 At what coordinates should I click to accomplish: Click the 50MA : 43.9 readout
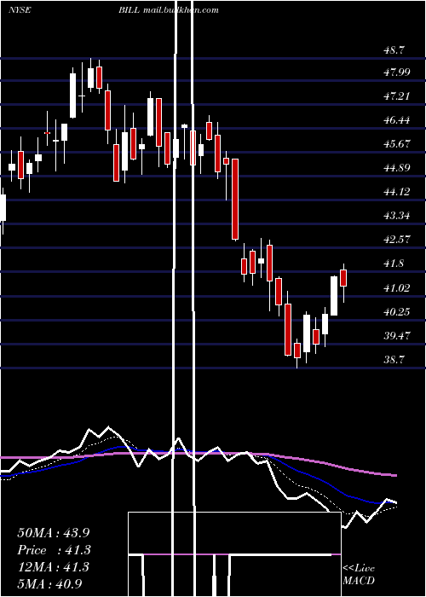tap(54, 533)
